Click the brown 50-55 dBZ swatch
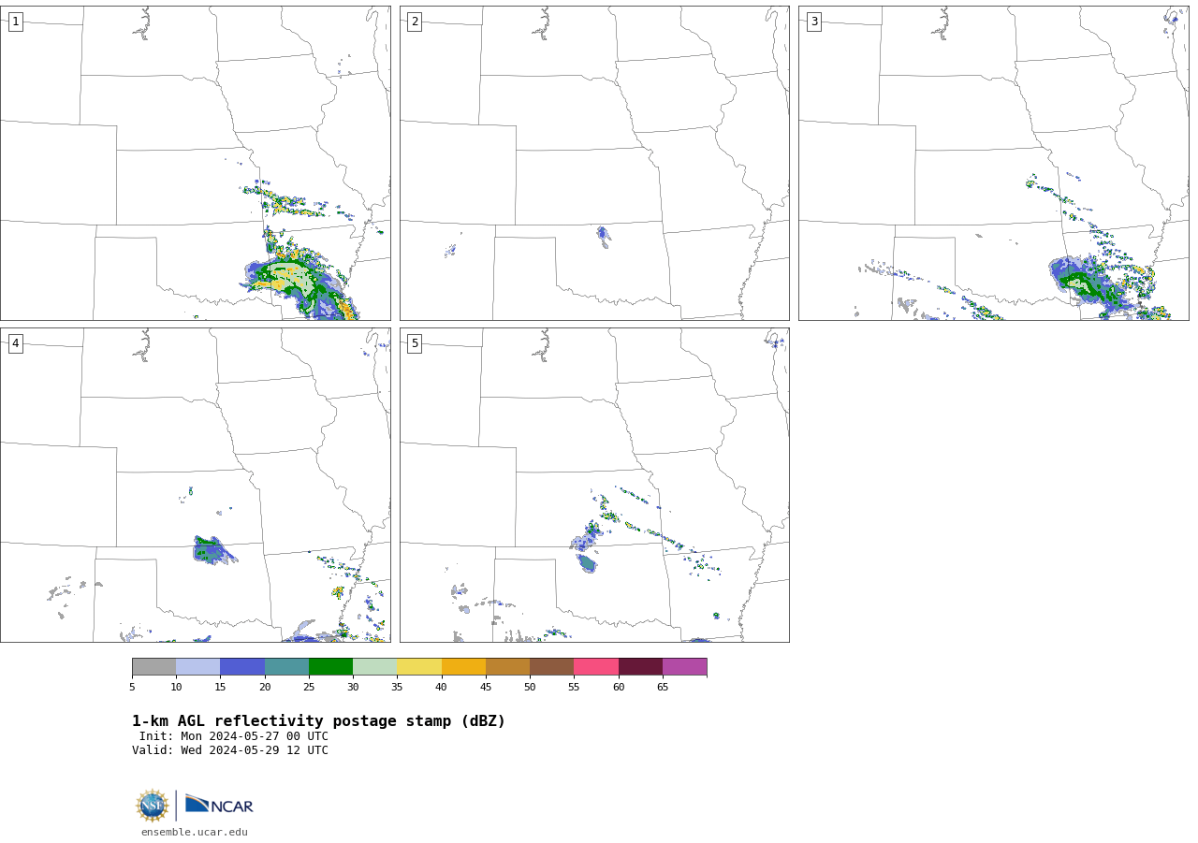This screenshot has width=1198, height=843. (551, 667)
